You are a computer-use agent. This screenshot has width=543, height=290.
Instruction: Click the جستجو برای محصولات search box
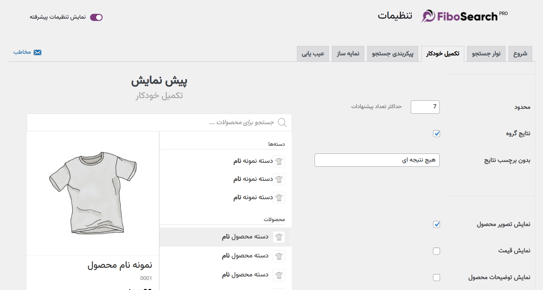(159, 122)
